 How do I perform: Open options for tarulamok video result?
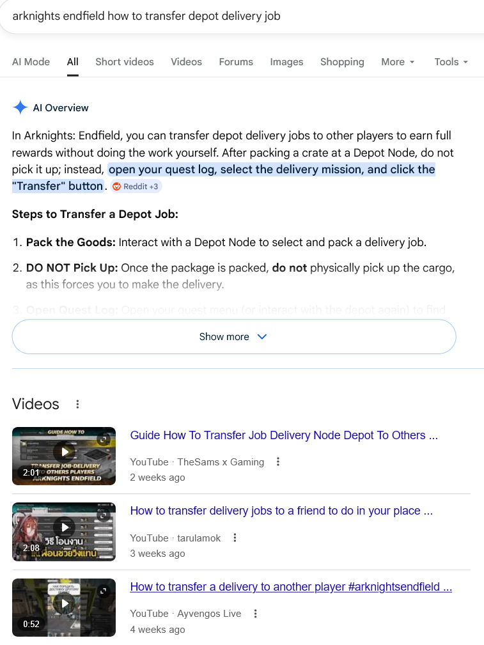(x=235, y=538)
